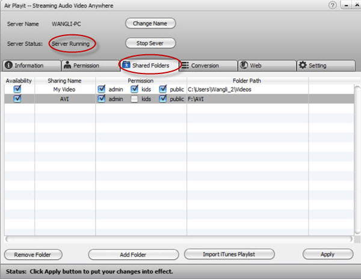Image resolution: width=361 pixels, height=279 pixels.
Task: Uncheck kids permission for My Video
Action: pyautogui.click(x=134, y=89)
